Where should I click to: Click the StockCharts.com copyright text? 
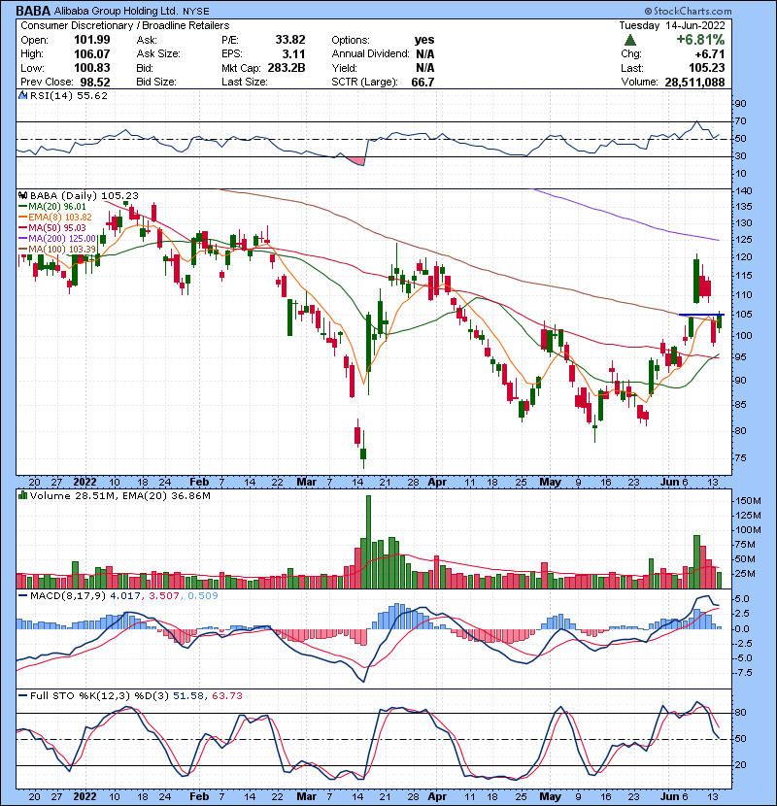[688, 11]
